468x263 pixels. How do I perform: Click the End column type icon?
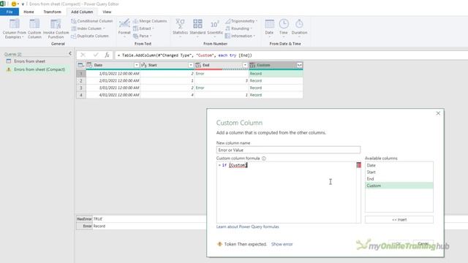point(198,65)
